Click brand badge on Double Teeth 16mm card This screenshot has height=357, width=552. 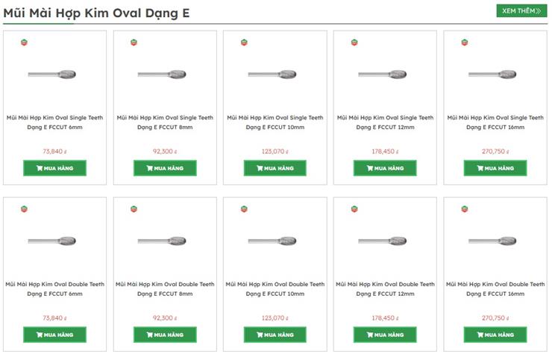pyautogui.click(x=464, y=209)
